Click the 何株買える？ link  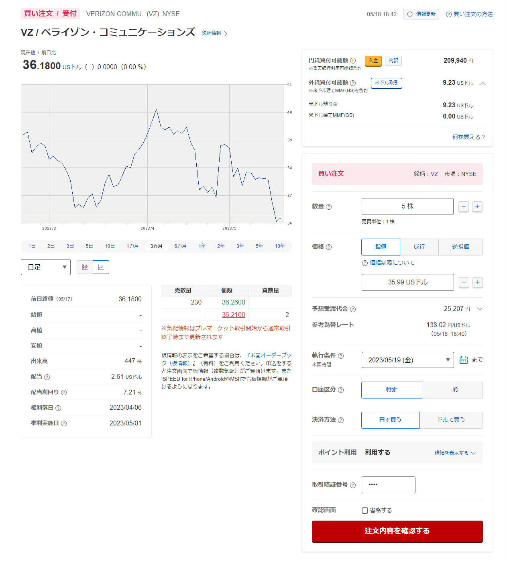[468, 137]
